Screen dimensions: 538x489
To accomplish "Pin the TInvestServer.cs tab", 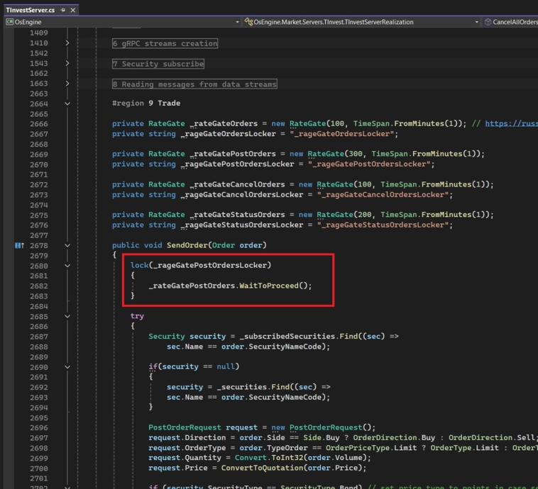I will coord(63,11).
